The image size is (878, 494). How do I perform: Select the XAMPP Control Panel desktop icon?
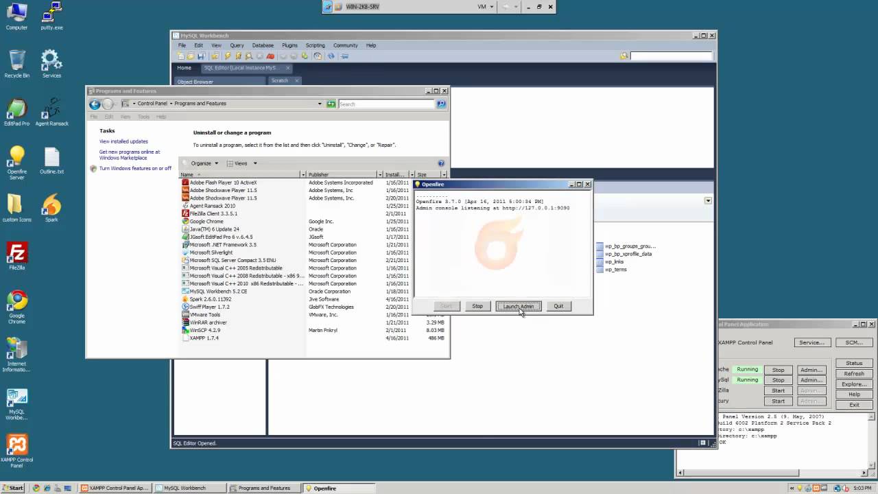pos(16,451)
